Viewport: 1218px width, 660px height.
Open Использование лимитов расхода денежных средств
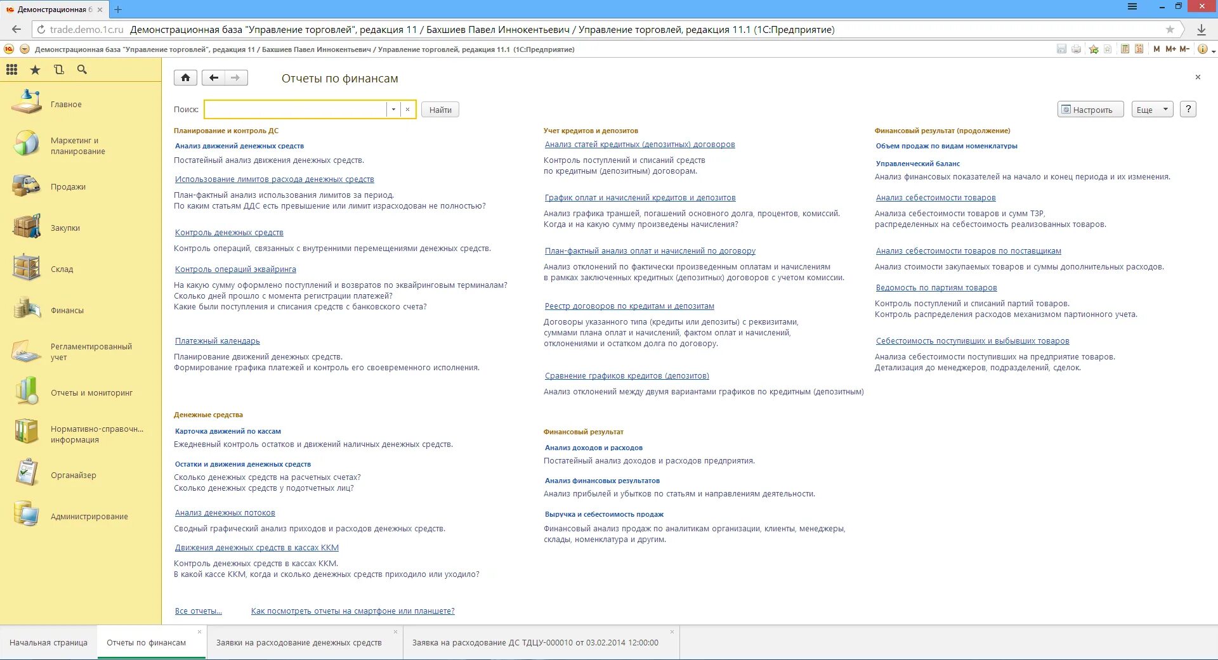coord(275,179)
